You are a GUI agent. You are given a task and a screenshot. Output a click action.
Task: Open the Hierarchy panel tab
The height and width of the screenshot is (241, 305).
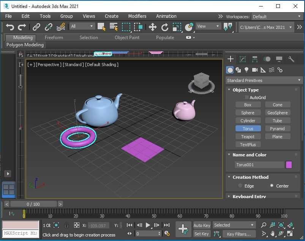point(255,59)
